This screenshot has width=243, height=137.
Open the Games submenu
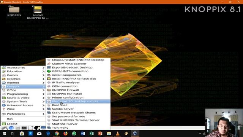(x=23, y=75)
